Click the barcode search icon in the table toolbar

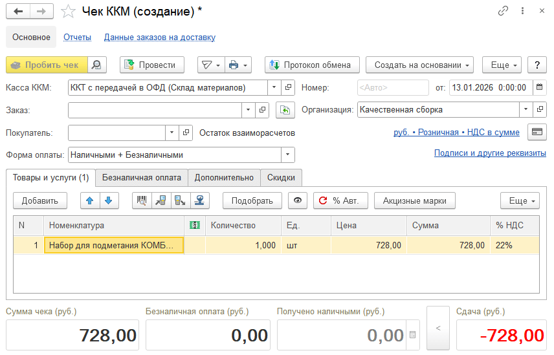[x=140, y=200]
